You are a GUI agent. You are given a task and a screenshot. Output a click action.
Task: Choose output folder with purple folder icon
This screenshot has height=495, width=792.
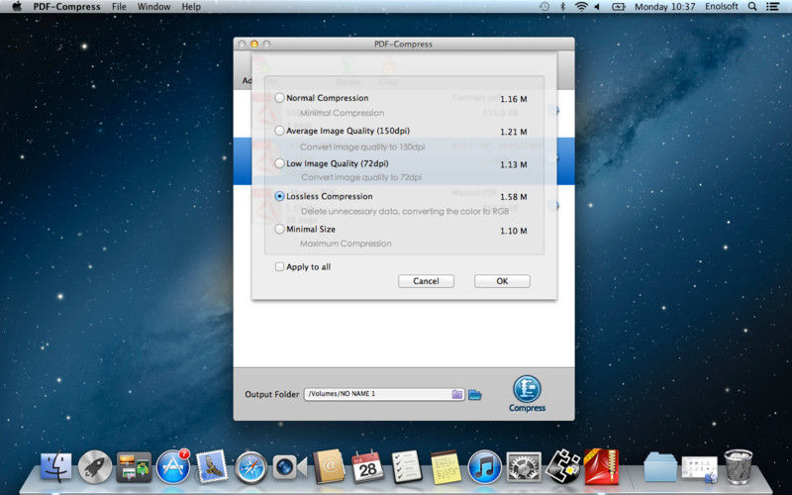(x=457, y=394)
